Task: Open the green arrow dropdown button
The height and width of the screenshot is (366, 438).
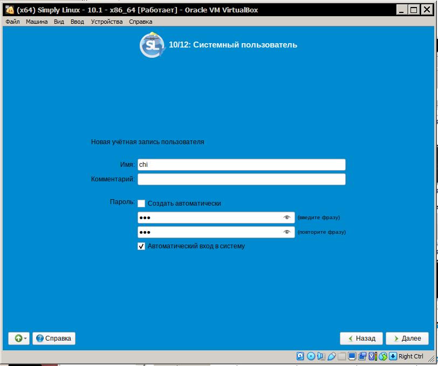Action: pyautogui.click(x=19, y=338)
